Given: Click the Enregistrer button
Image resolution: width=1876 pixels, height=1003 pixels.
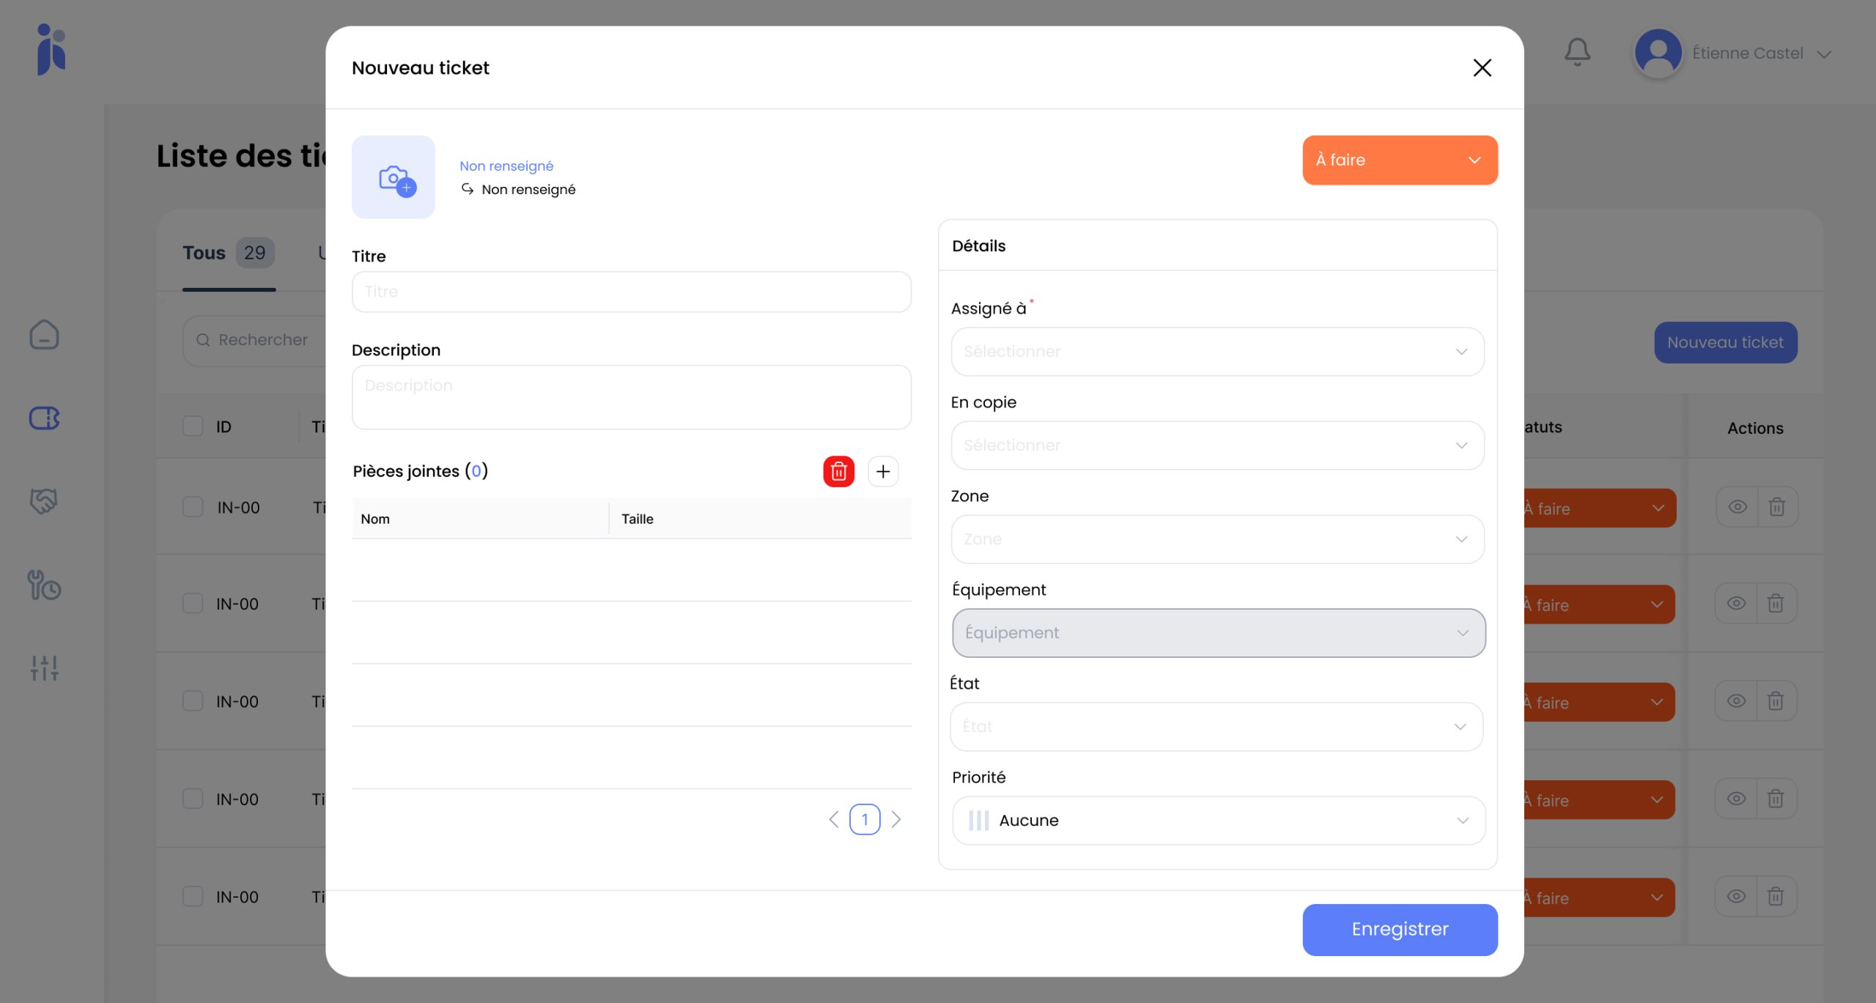Looking at the screenshot, I should [1400, 929].
